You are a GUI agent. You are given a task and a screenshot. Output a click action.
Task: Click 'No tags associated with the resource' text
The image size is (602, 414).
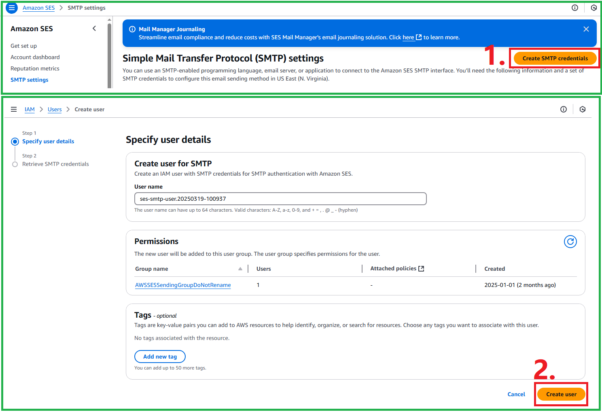(x=182, y=338)
